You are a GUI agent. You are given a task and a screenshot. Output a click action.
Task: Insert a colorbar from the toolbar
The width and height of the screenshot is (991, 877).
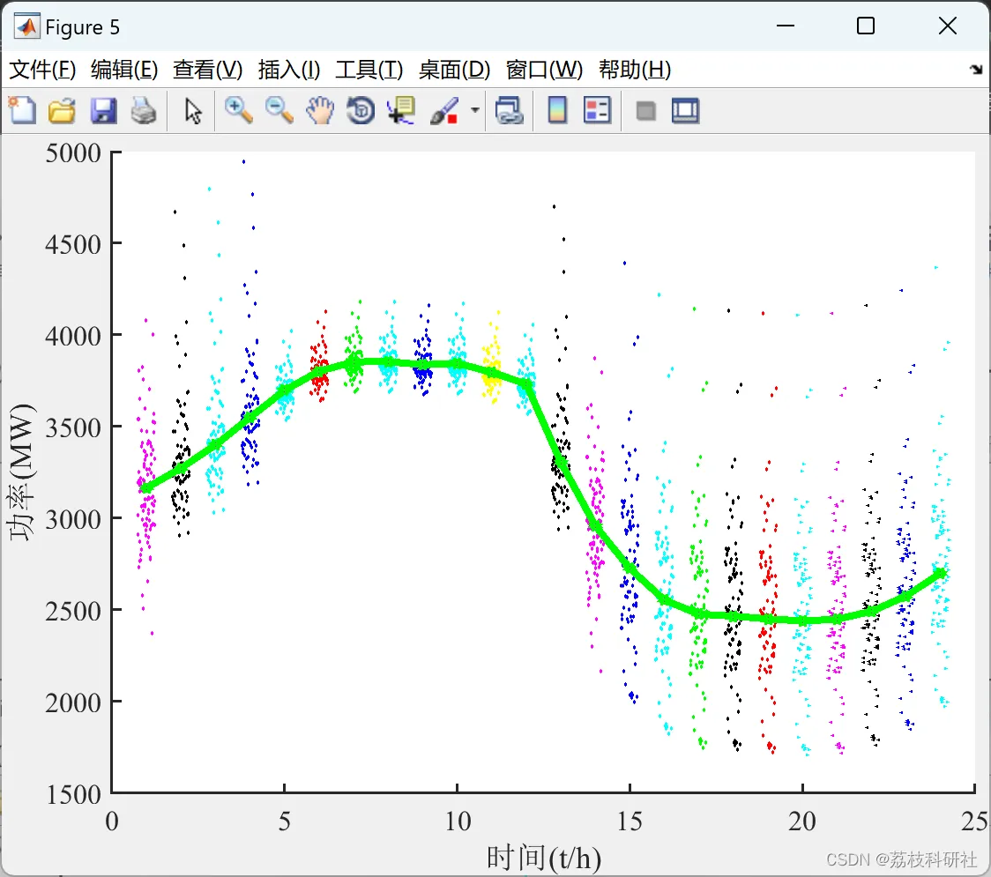point(557,111)
